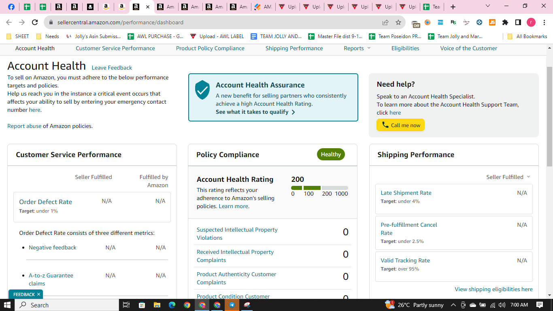This screenshot has height=311, width=553.
Task: Open the Windows Start menu
Action: coord(7,305)
